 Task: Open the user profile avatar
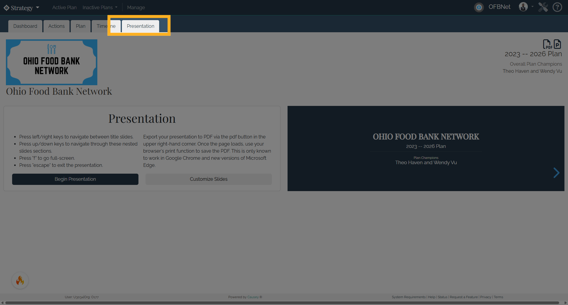(x=523, y=7)
